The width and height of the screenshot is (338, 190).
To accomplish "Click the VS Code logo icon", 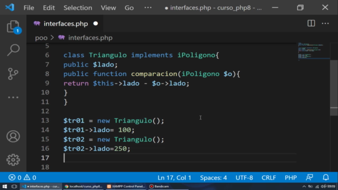I will coord(10,7).
